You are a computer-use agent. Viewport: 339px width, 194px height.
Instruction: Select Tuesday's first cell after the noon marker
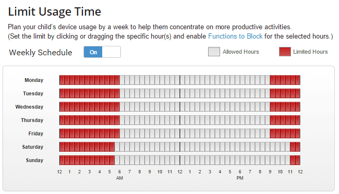(183, 93)
